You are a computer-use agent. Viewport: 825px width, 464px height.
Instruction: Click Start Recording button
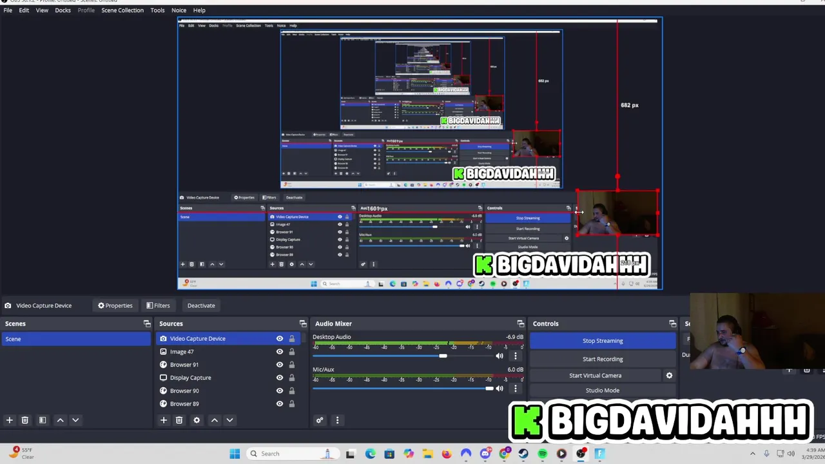pos(603,359)
